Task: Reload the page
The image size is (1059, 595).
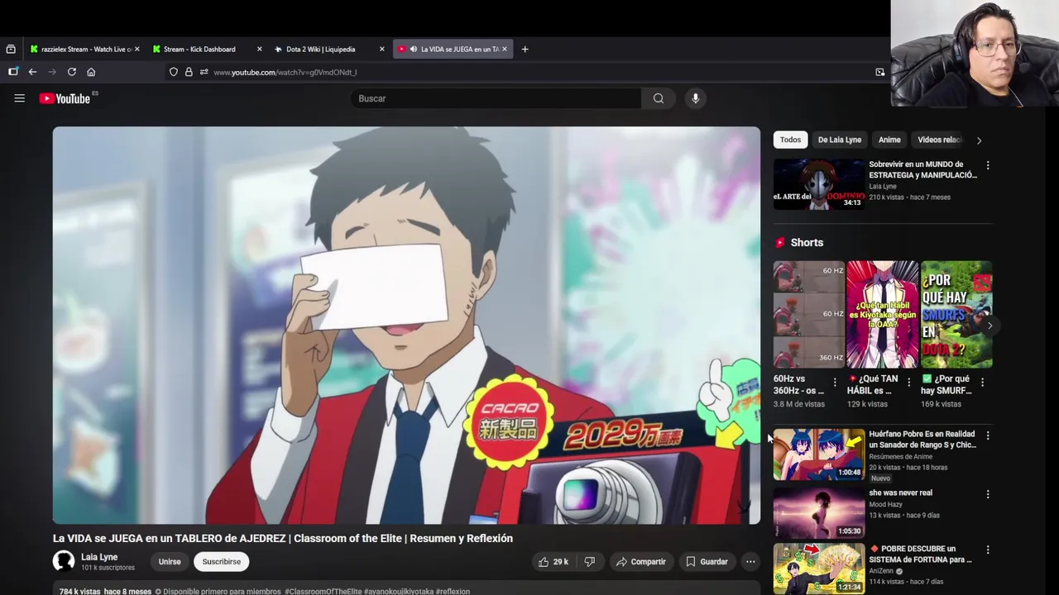Action: click(x=72, y=72)
